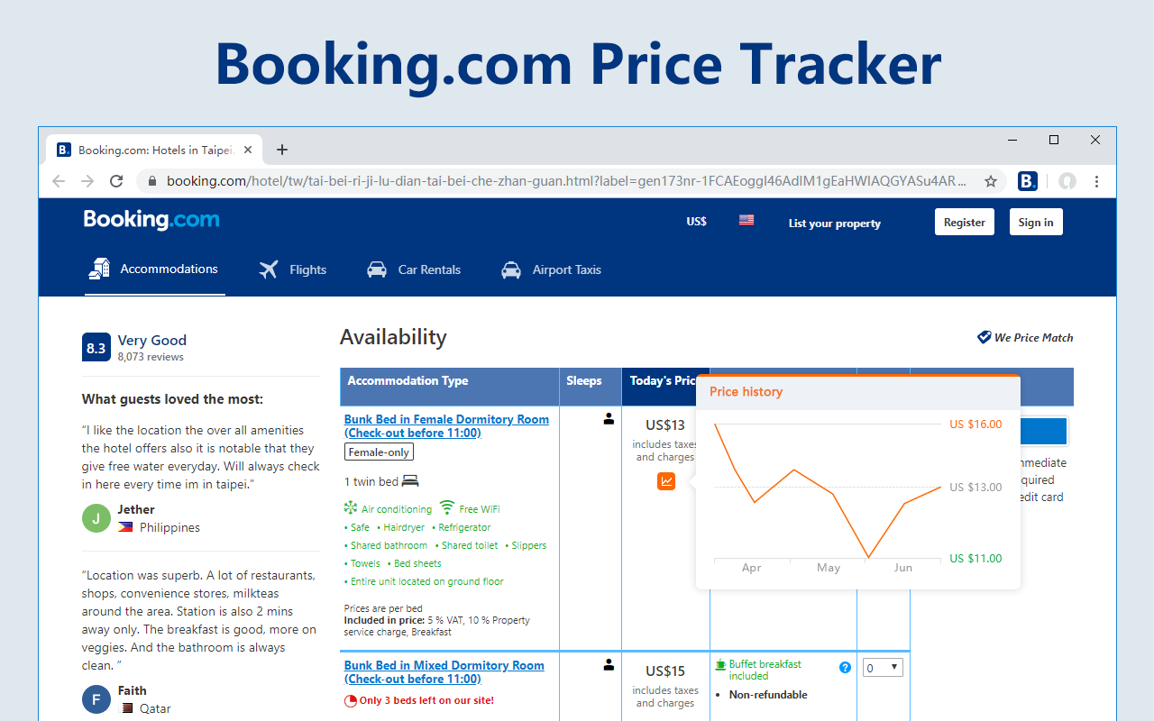Click the help question mark beside Non-refundable details

pos(845,667)
